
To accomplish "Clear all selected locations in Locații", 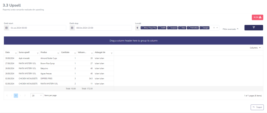I will tap(214, 28).
